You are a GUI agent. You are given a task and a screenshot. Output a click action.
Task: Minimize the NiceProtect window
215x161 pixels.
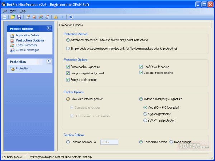[198, 5]
